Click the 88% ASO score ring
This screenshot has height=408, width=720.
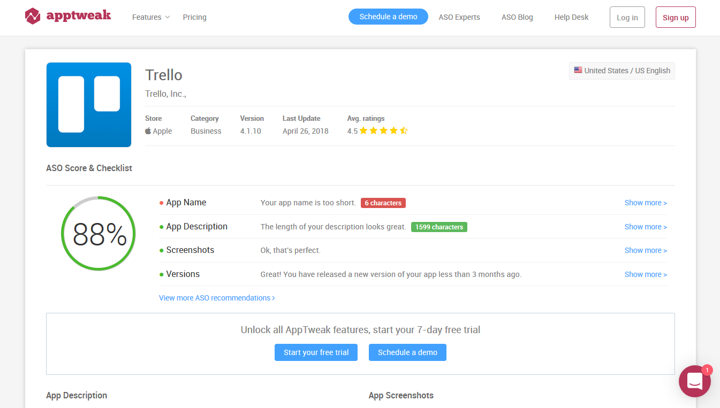point(98,234)
